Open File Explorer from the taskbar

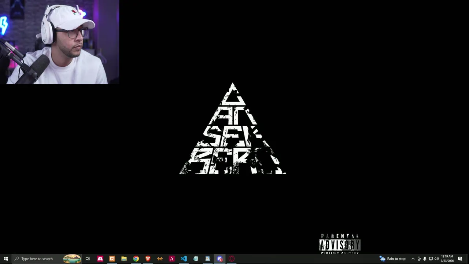(124, 258)
